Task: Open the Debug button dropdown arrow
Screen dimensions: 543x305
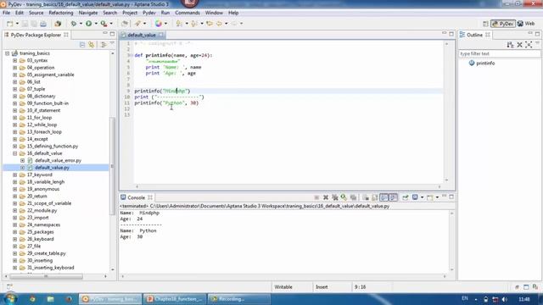Action: click(81, 24)
